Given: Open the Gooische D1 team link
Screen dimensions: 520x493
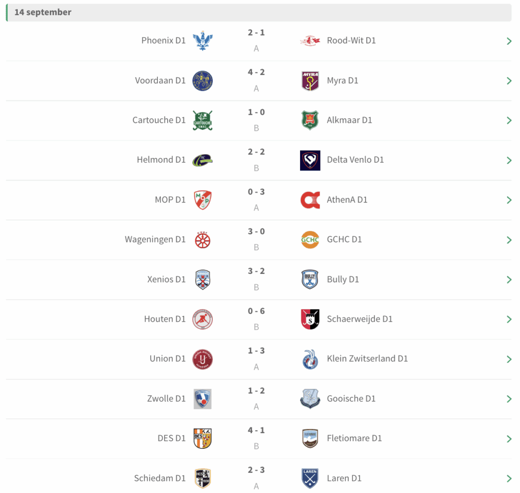Looking at the screenshot, I should coord(351,399).
